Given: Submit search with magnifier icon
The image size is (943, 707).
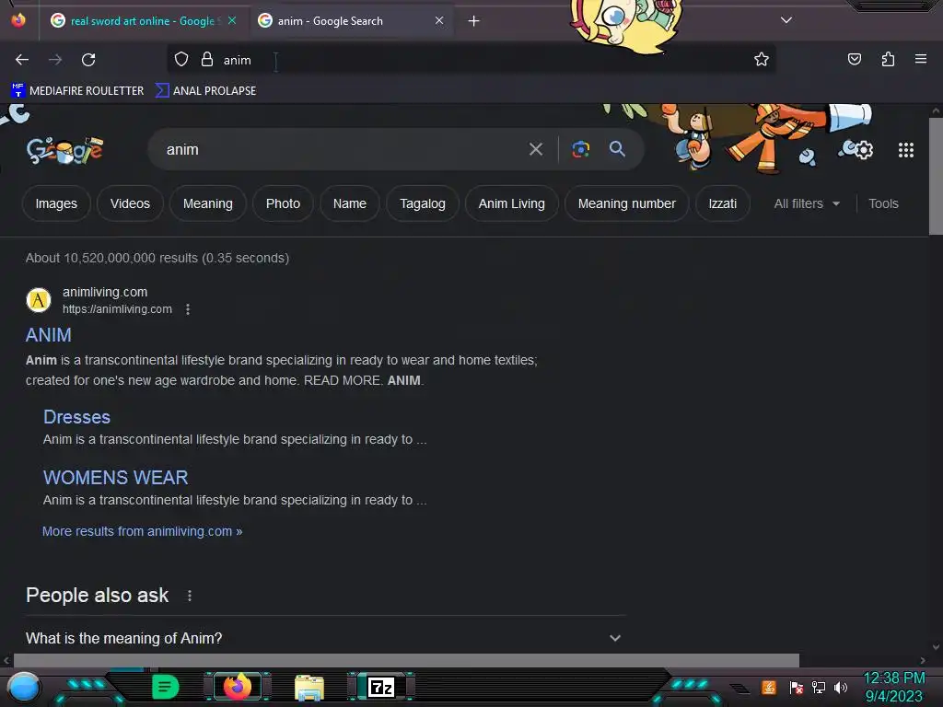Looking at the screenshot, I should (x=617, y=148).
